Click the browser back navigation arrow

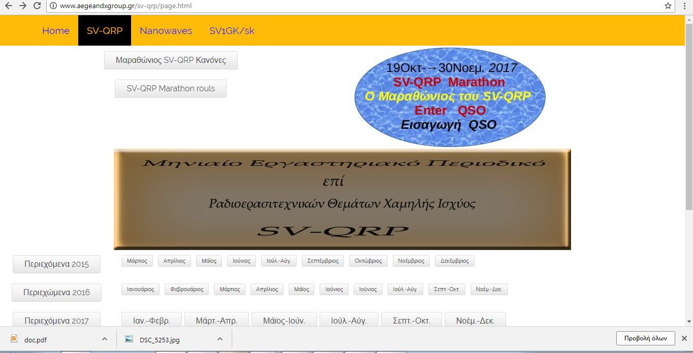pyautogui.click(x=8, y=7)
